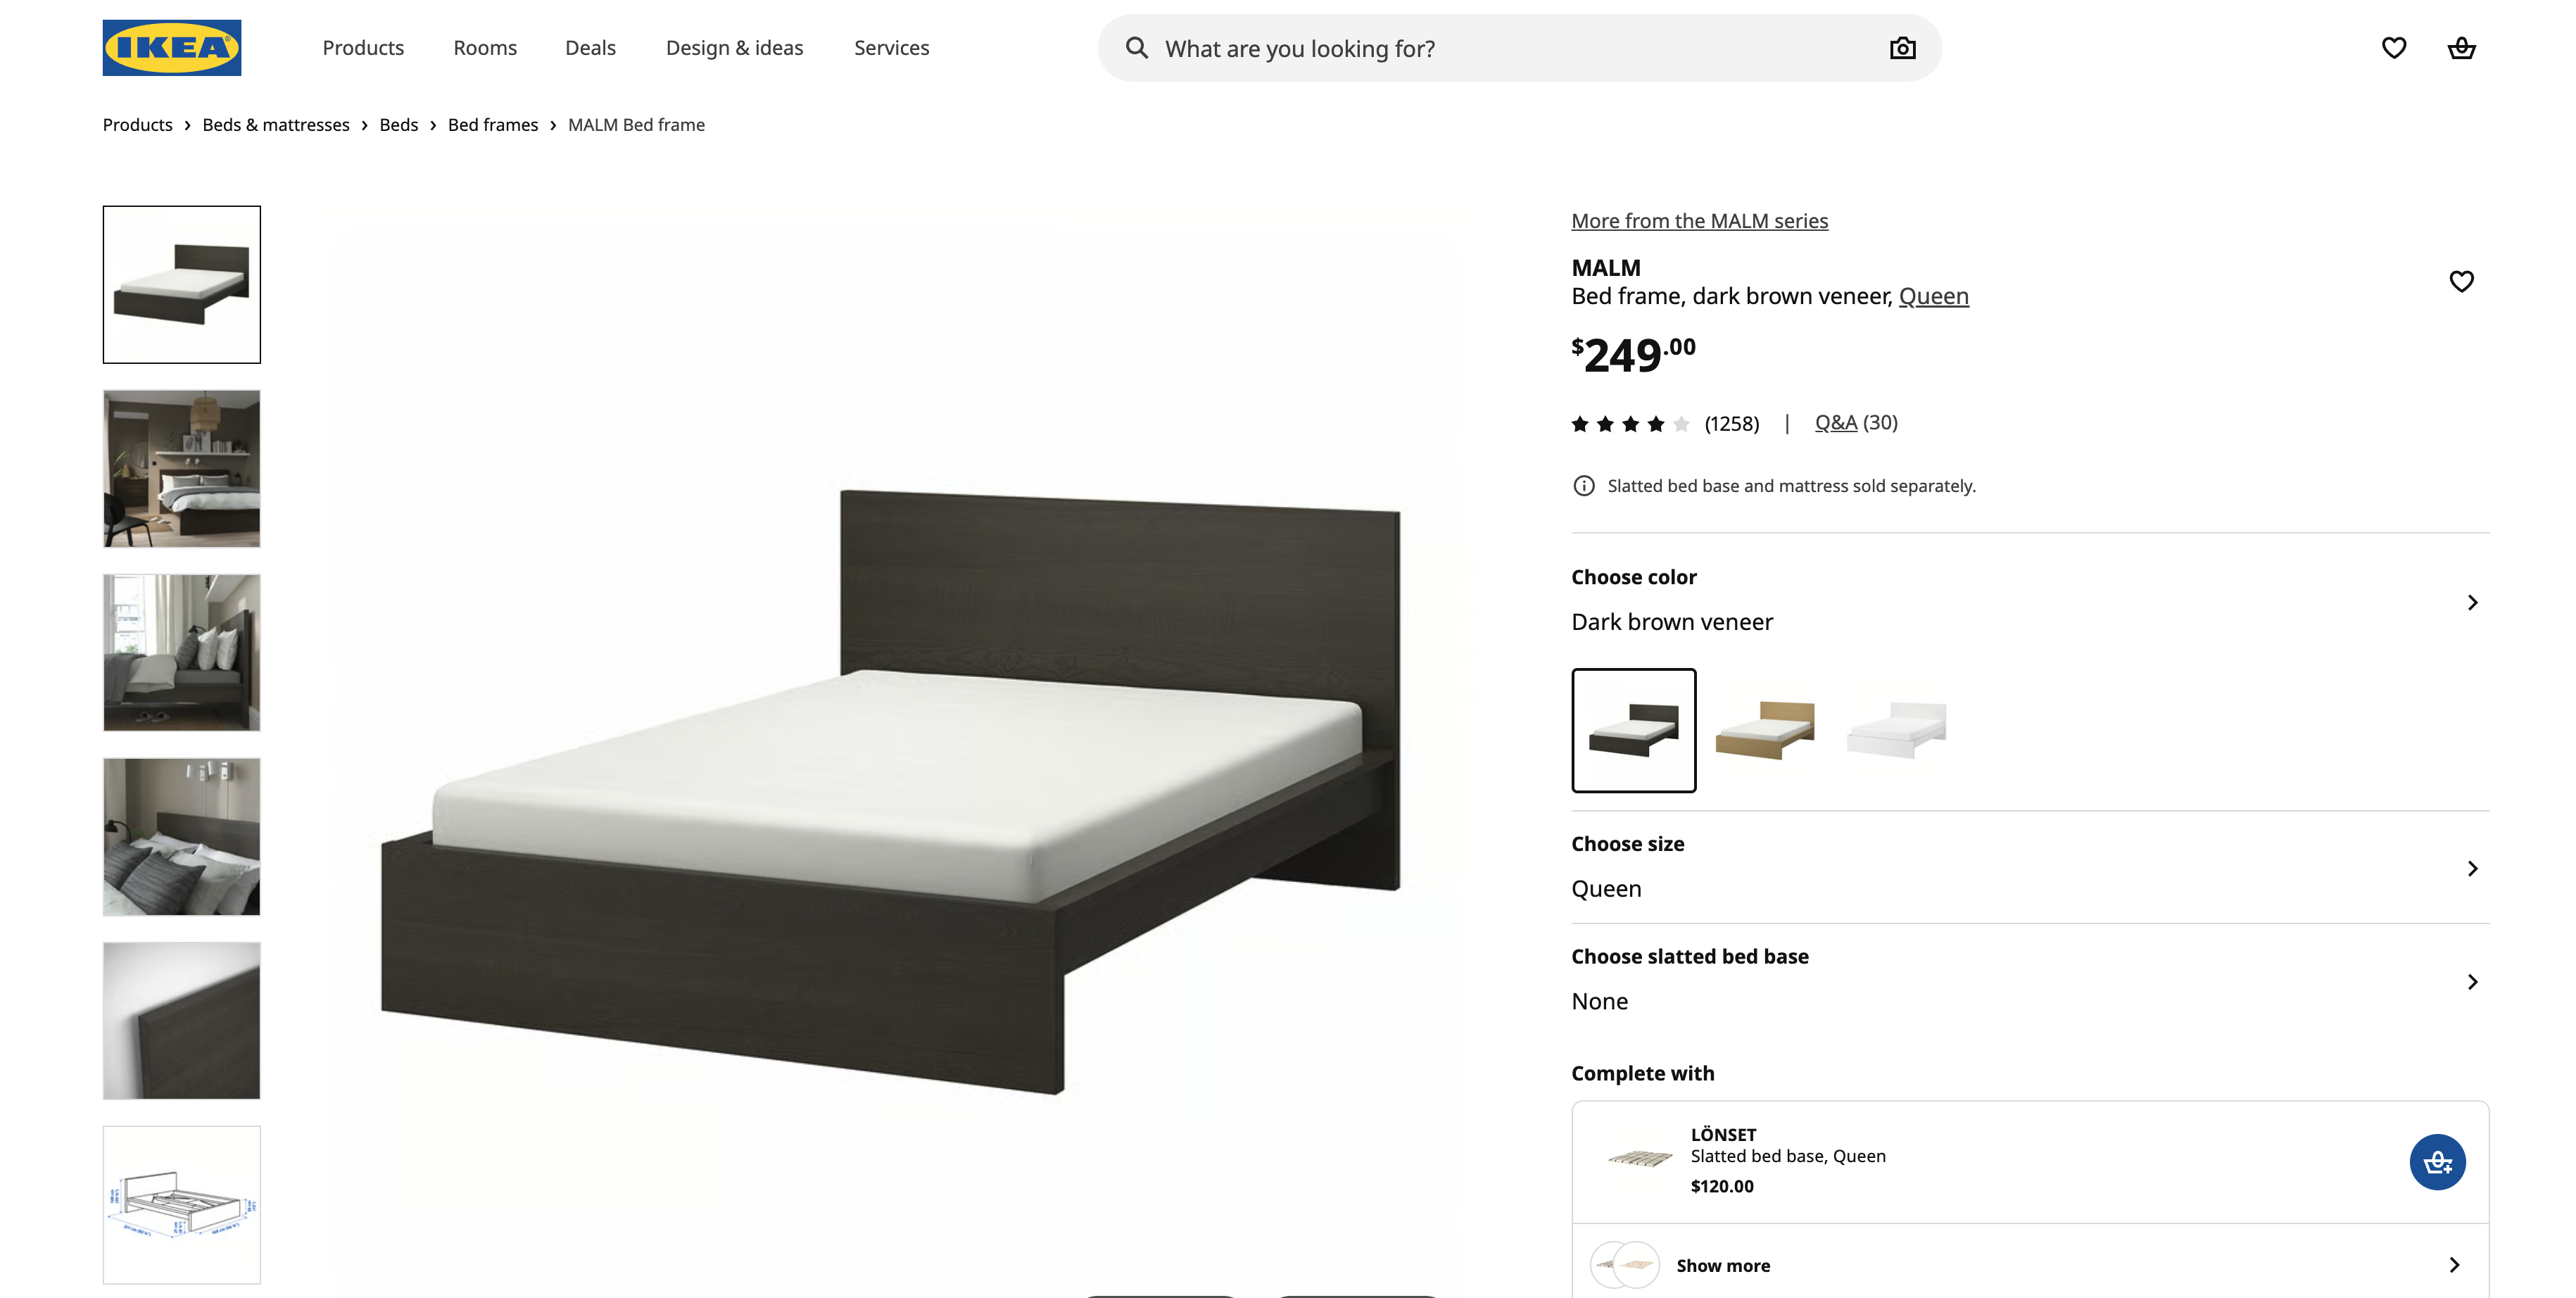
Task: Save MALM bed frame to favorites
Action: [2461, 281]
